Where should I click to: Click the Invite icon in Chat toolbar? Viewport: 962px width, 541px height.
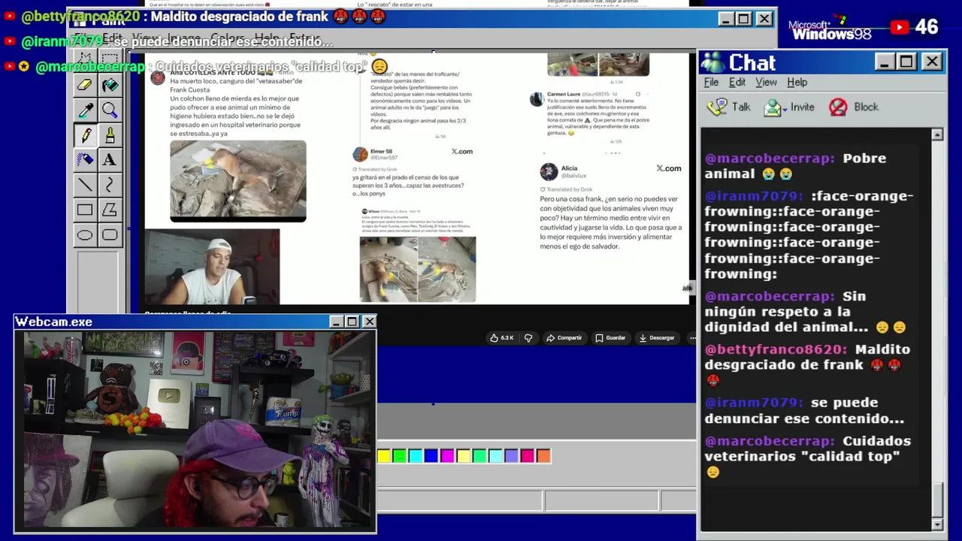click(x=773, y=107)
